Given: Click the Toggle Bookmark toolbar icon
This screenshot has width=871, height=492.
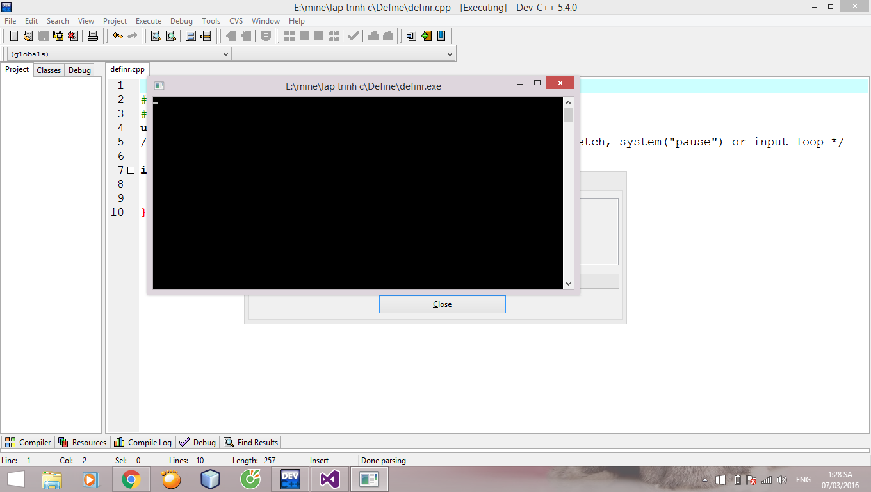Looking at the screenshot, I should click(441, 36).
